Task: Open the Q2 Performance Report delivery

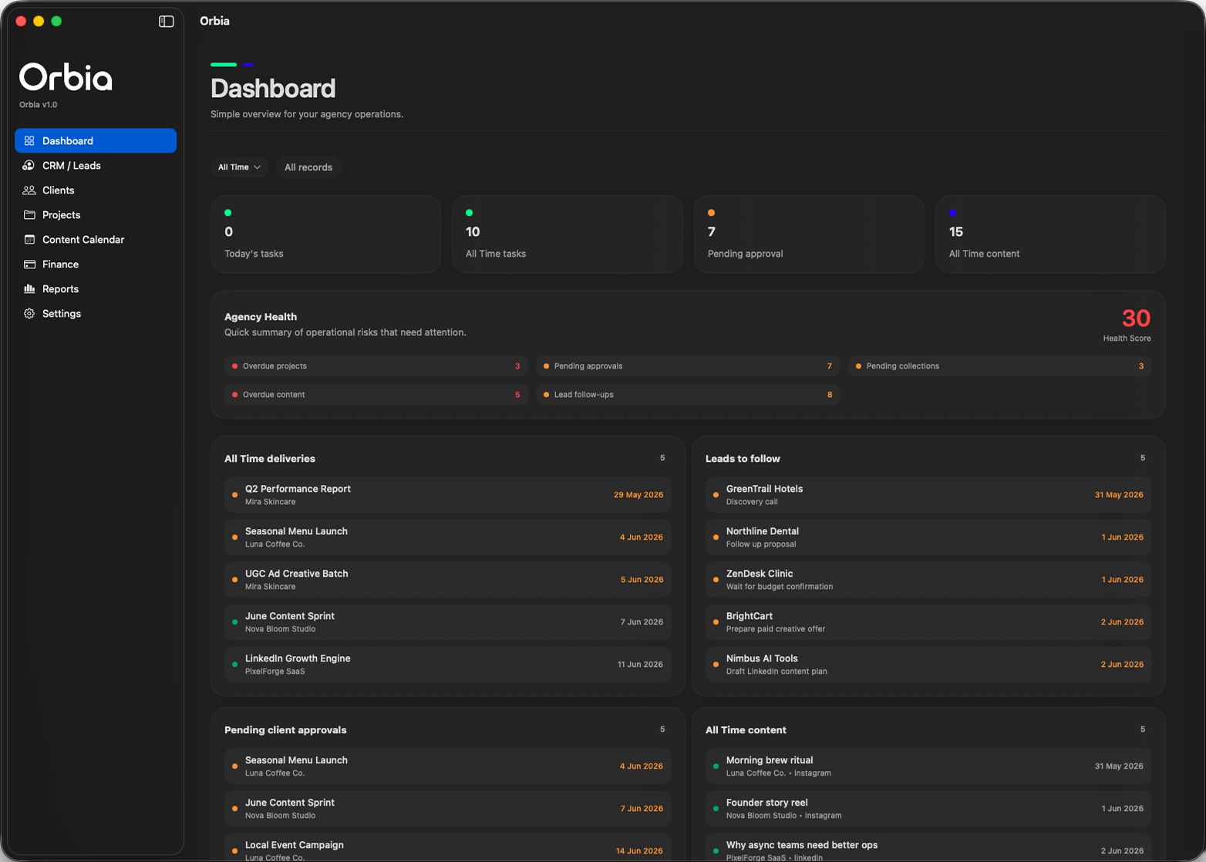Action: coord(448,495)
